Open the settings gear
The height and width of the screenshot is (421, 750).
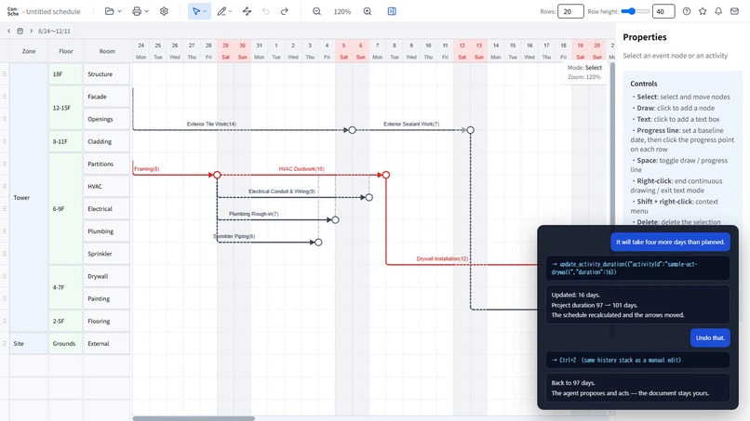pos(164,11)
